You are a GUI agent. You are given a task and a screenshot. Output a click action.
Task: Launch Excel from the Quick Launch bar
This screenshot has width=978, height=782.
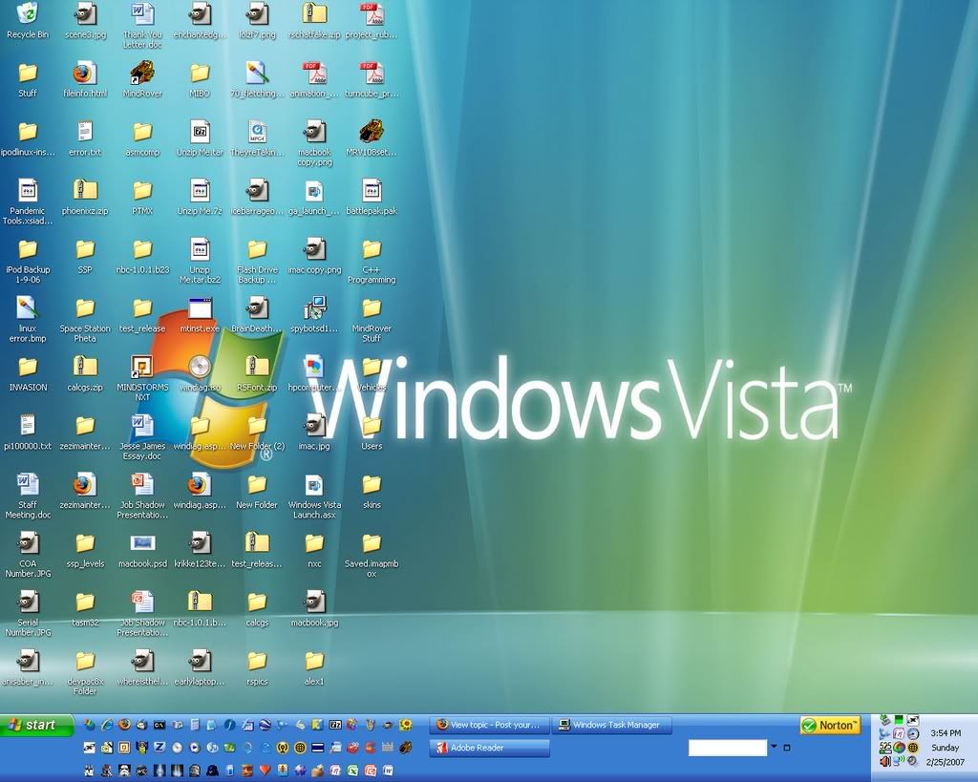tap(353, 771)
